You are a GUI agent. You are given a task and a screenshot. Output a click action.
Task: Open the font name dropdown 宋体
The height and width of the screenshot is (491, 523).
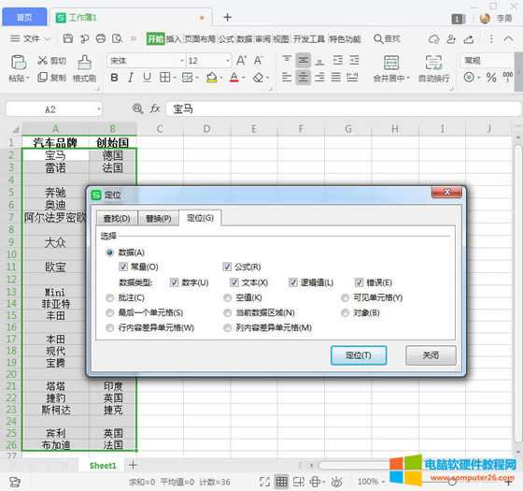click(182, 61)
